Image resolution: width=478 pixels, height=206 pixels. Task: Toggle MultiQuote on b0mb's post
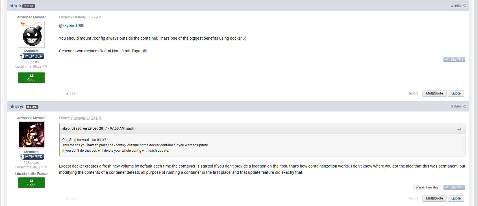[434, 93]
